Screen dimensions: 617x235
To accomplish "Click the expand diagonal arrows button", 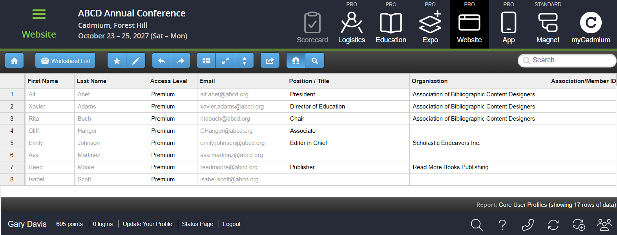I will pyautogui.click(x=225, y=61).
